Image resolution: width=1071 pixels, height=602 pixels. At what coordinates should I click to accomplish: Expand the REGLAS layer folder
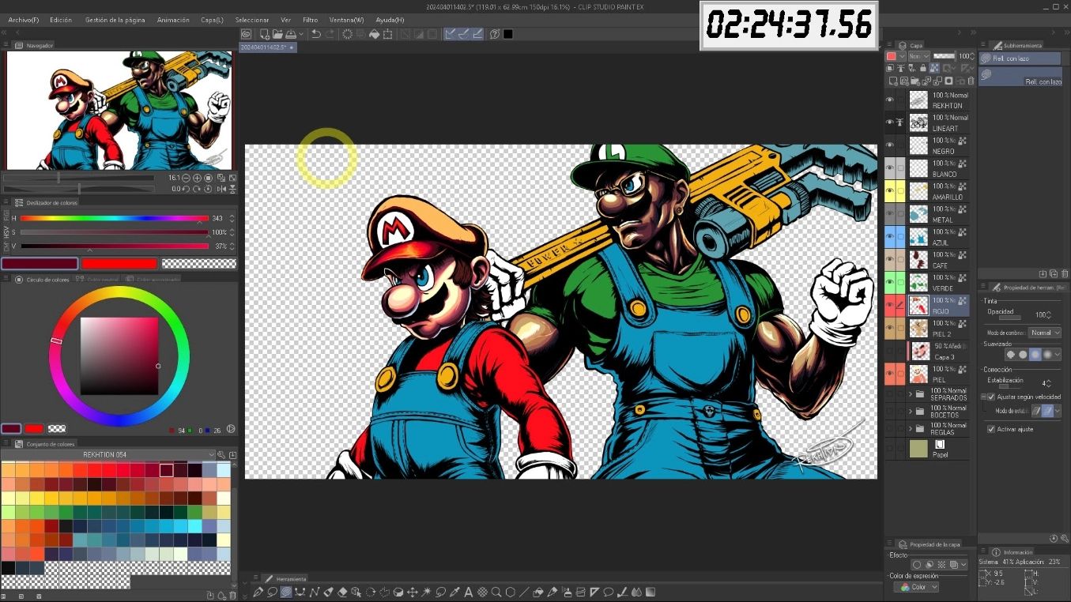tap(911, 428)
